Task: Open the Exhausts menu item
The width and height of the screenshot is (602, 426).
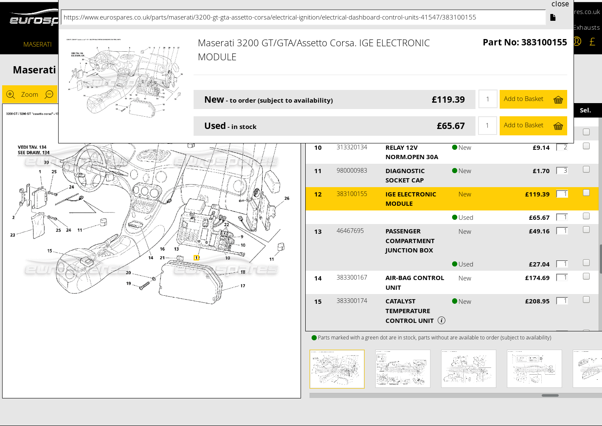Action: coord(586,28)
